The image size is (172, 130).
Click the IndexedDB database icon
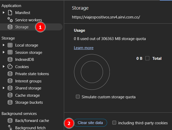point(10,60)
